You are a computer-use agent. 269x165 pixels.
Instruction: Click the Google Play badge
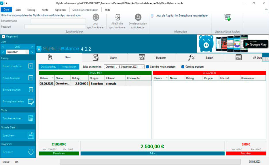tap(255, 44)
